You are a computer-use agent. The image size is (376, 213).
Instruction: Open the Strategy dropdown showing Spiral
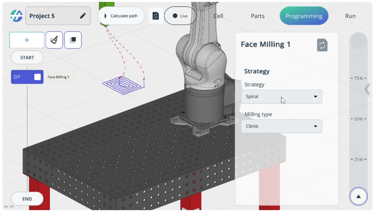(282, 97)
